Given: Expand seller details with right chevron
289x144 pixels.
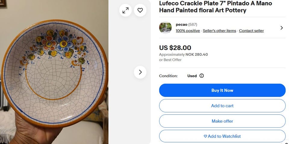Looking at the screenshot, I should coord(281,28).
